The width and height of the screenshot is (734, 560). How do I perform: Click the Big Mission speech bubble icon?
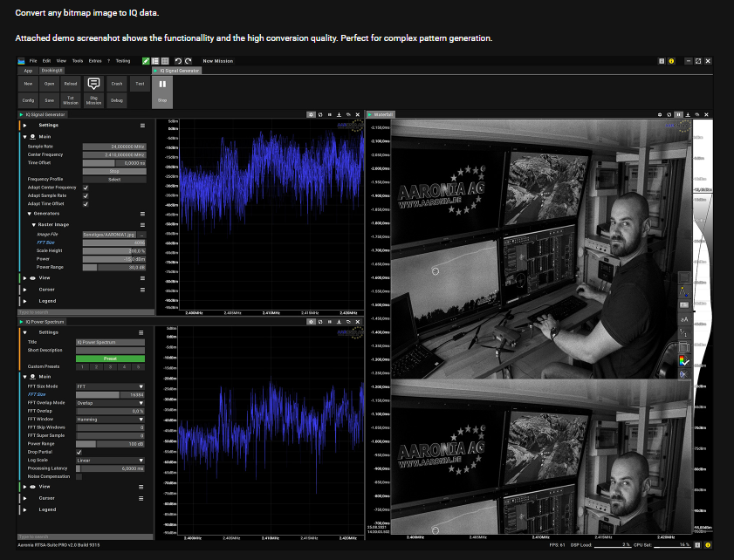93,84
